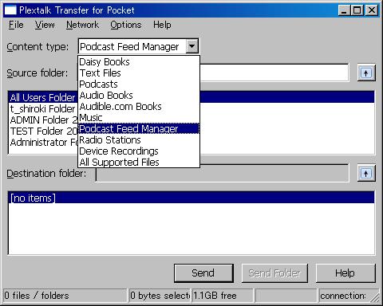Choose Text Files from content type list
The width and height of the screenshot is (383, 306).
[139, 73]
